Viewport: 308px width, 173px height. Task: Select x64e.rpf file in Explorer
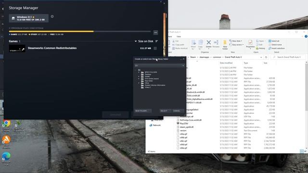coord(183,148)
